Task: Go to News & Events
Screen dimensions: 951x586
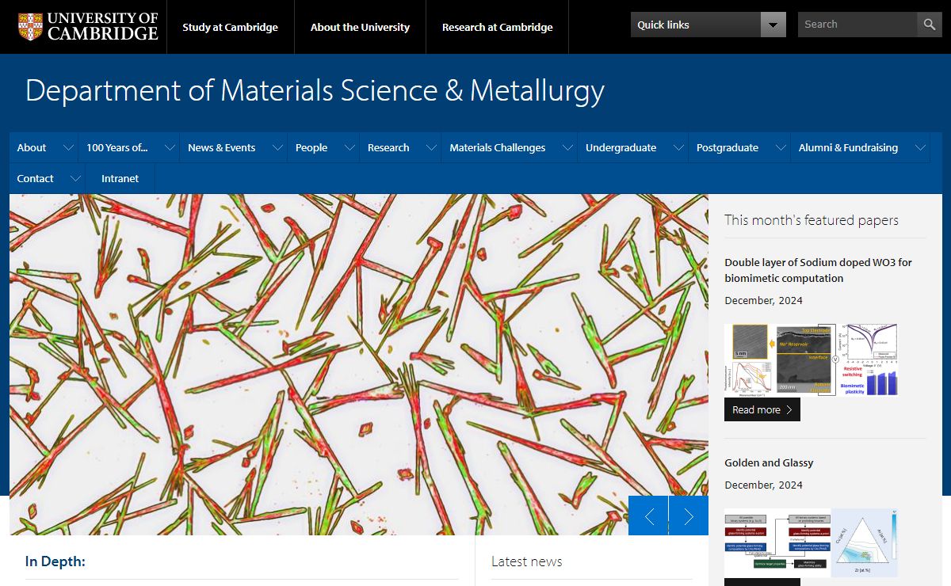Action: point(222,147)
